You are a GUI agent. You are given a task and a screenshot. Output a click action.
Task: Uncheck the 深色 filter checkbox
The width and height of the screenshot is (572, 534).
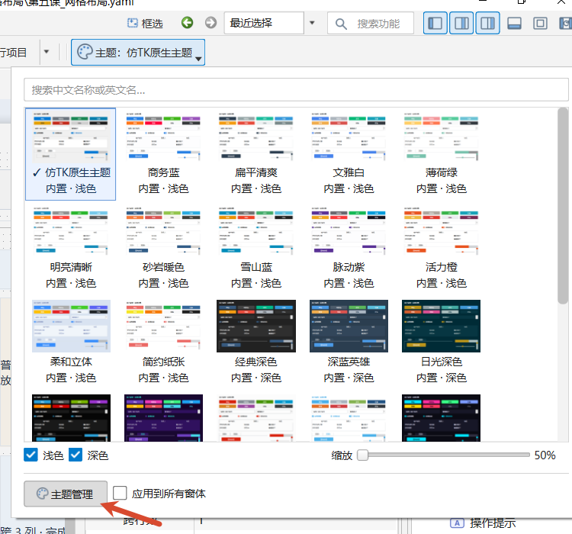click(76, 455)
